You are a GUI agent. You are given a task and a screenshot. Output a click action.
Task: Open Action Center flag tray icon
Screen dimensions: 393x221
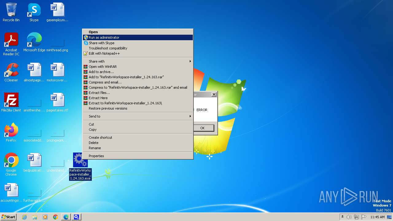coord(364,217)
